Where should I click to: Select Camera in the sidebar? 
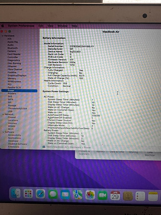click(12, 51)
